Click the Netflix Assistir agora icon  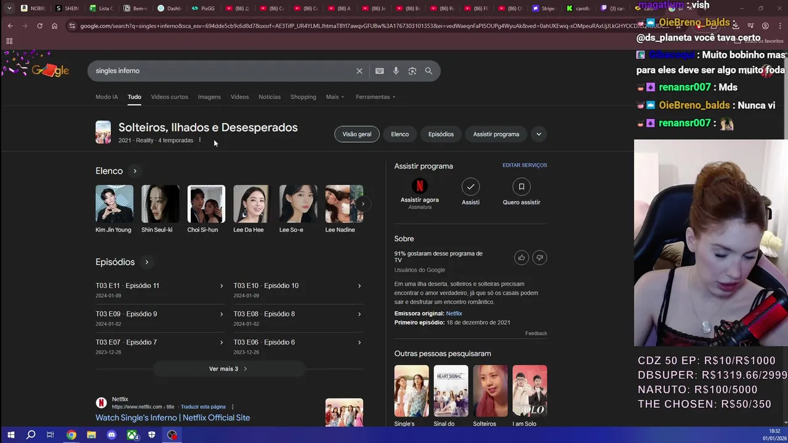[x=419, y=186]
